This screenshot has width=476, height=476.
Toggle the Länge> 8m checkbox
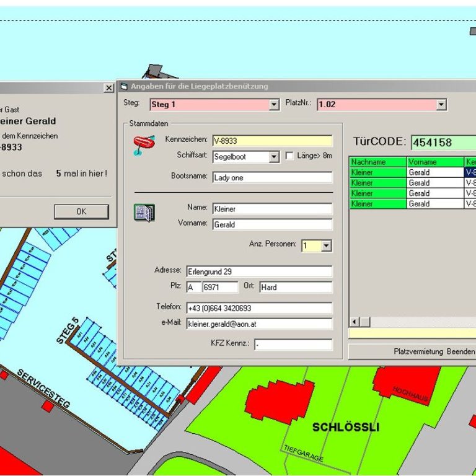click(289, 157)
